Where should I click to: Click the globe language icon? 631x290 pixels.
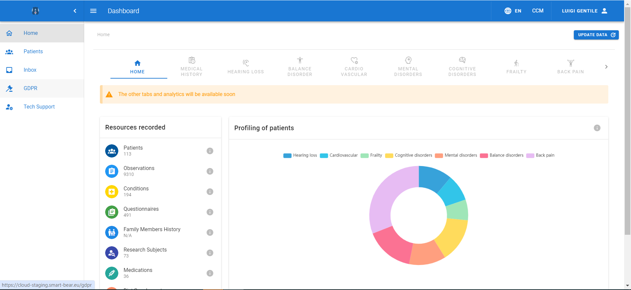point(508,11)
